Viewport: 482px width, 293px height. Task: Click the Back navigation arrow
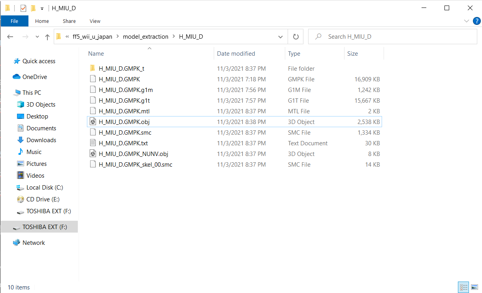10,37
